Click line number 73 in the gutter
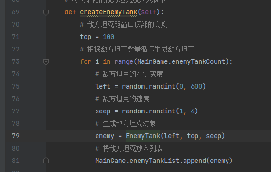This screenshot has height=172, width=271. [x=16, y=61]
